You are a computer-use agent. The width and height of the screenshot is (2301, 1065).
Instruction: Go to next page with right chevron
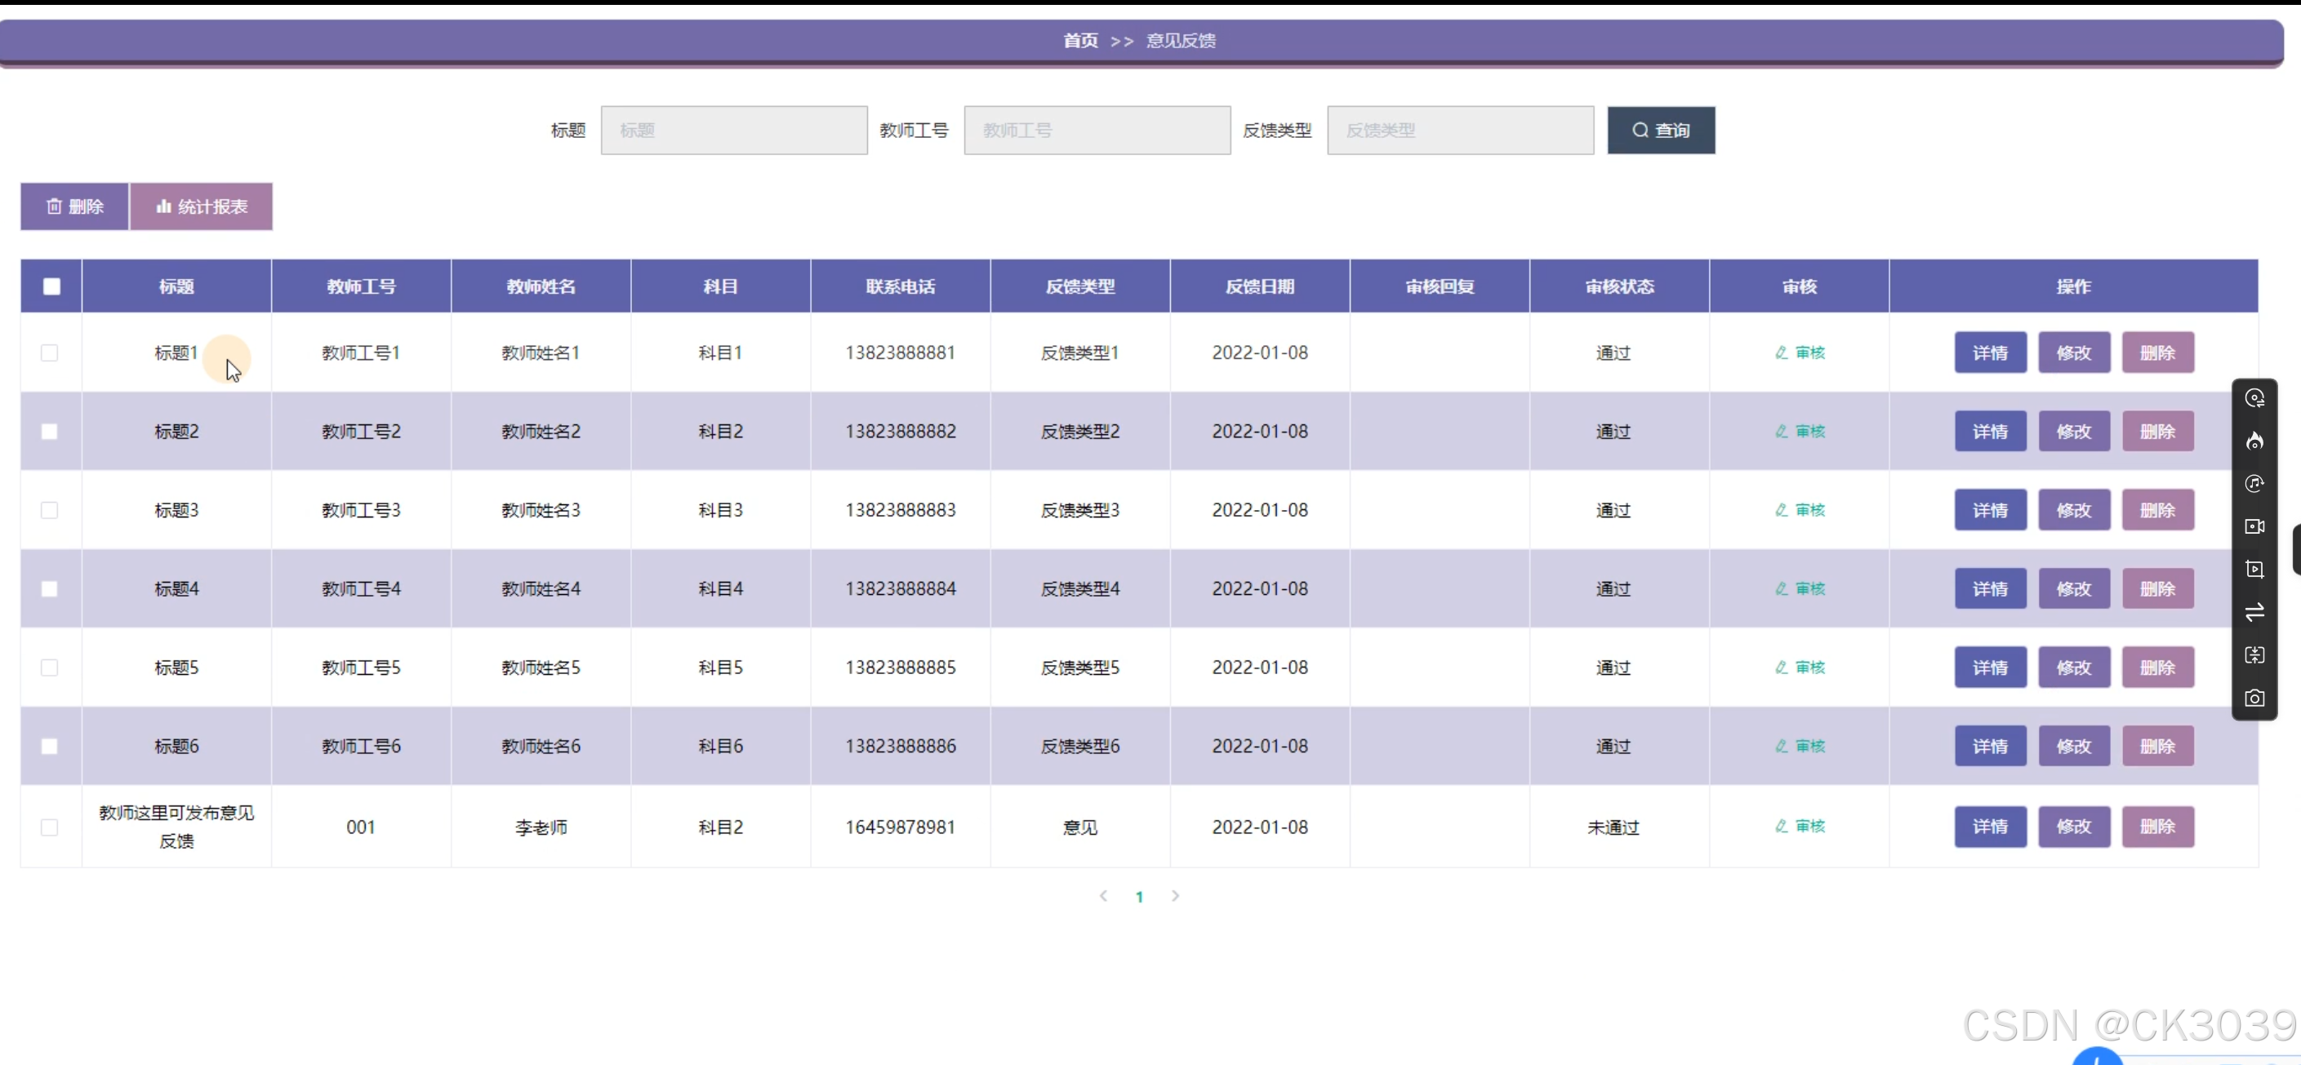tap(1175, 896)
